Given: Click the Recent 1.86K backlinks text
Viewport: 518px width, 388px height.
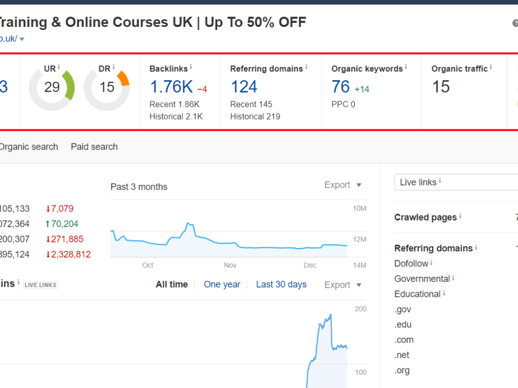Looking at the screenshot, I should 175,105.
